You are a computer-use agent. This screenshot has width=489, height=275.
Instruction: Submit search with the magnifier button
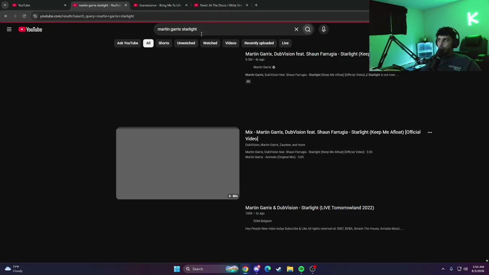[308, 29]
